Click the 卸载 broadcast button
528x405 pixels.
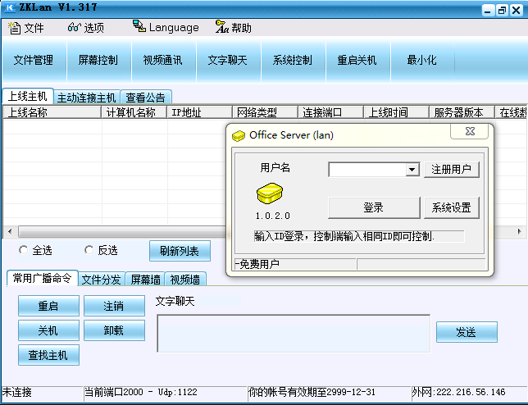114,330
